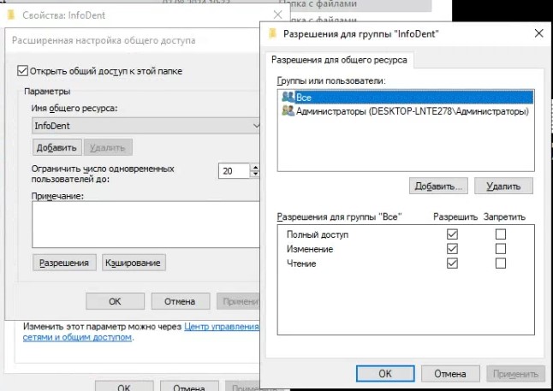This screenshot has height=391, width=553.
Task: Click the disabled Удалить button under share name
Action: click(108, 147)
